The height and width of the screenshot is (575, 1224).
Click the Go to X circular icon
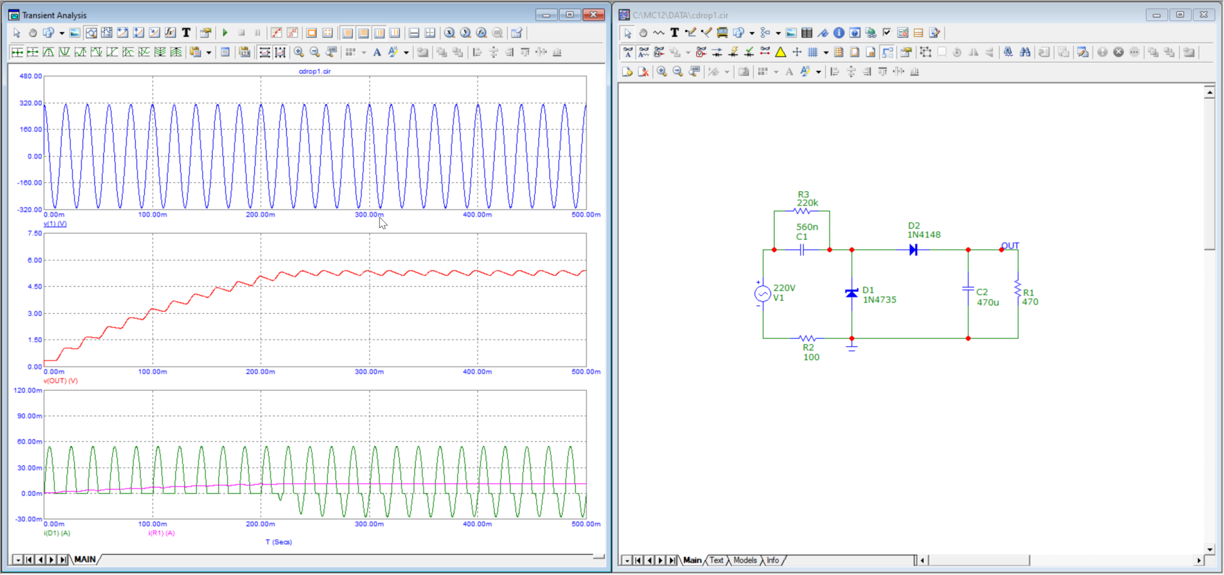(x=449, y=33)
